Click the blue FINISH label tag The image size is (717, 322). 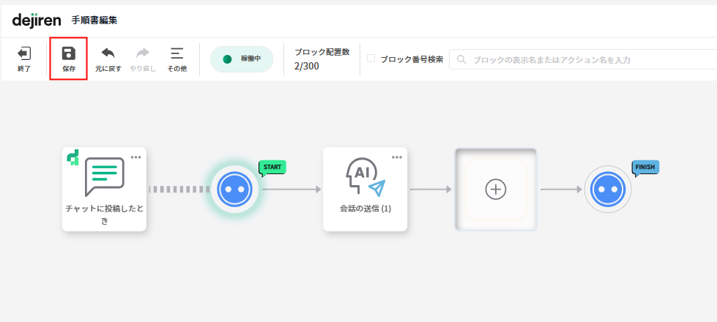(x=645, y=167)
